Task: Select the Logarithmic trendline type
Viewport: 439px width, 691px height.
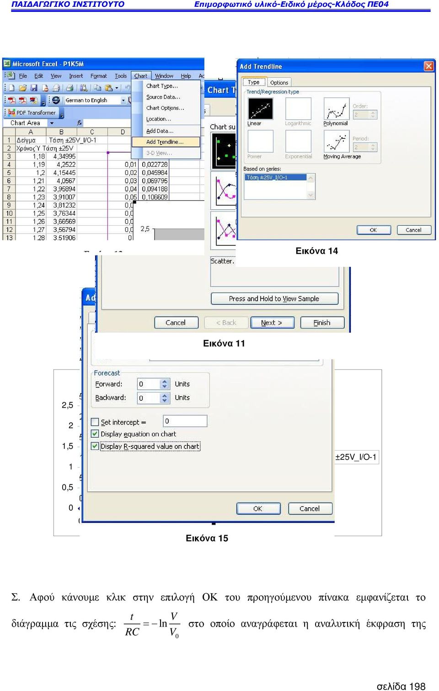Action: click(x=298, y=109)
